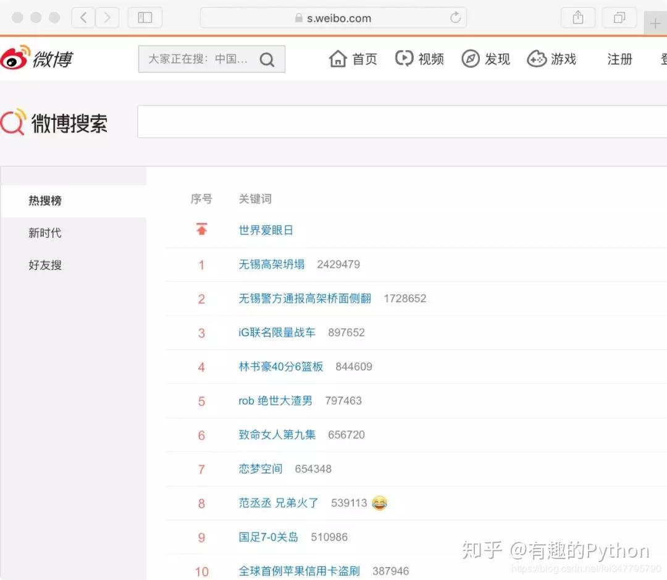Screen dimensions: 667x580
Task: Open the 好友搜 sidebar section
Action: [x=44, y=265]
